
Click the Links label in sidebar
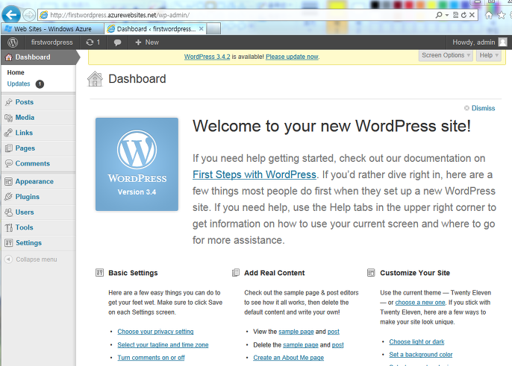(24, 133)
